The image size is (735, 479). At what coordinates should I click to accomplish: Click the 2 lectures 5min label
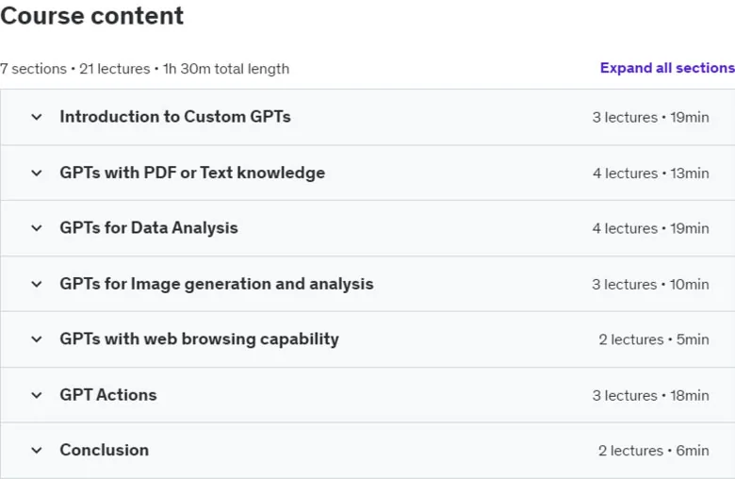coord(654,339)
